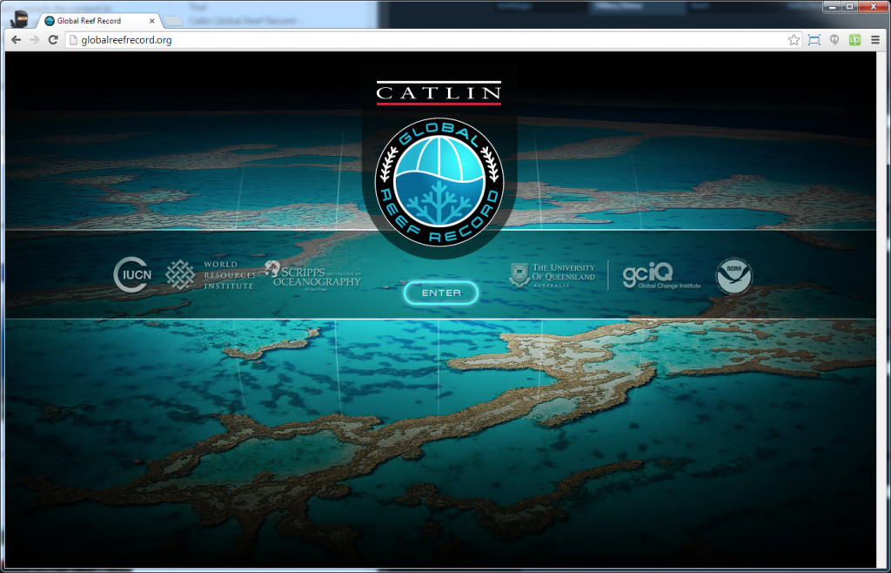Click the screen capture extension icon
Image resolution: width=891 pixels, height=573 pixels.
point(814,40)
